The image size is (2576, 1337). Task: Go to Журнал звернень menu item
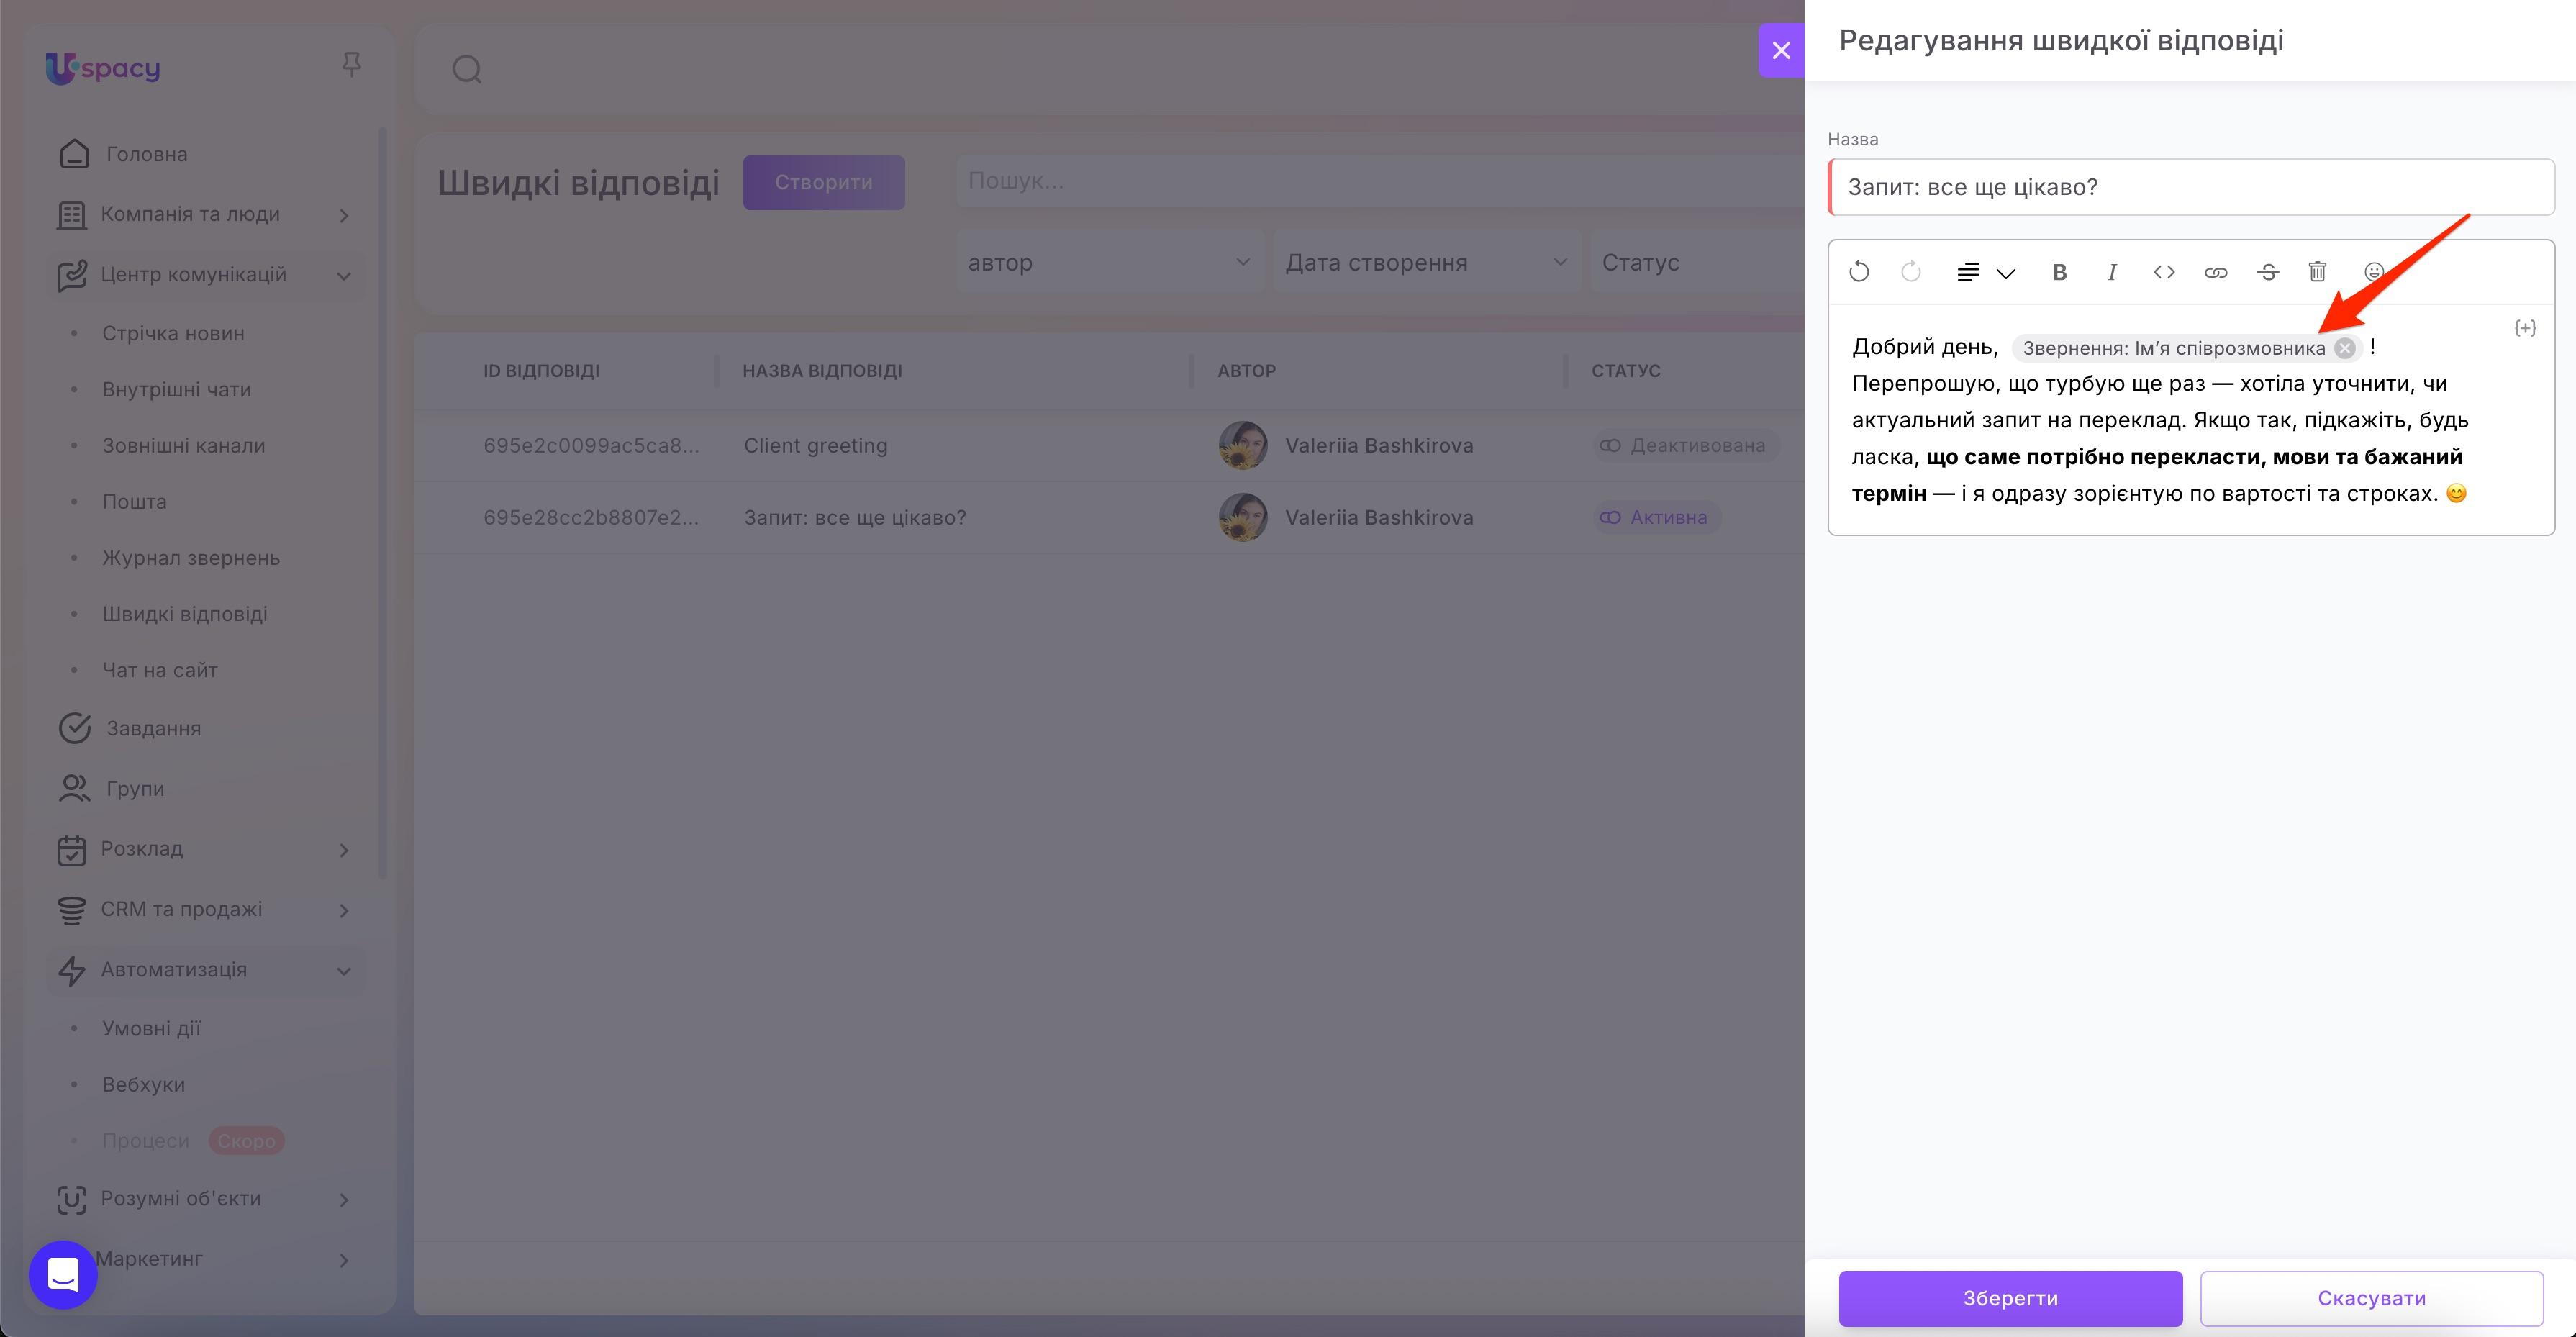pyautogui.click(x=190, y=558)
